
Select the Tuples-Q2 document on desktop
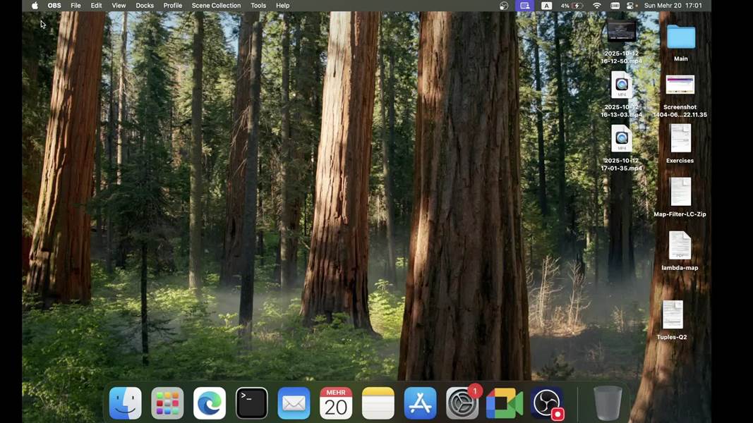pos(672,315)
